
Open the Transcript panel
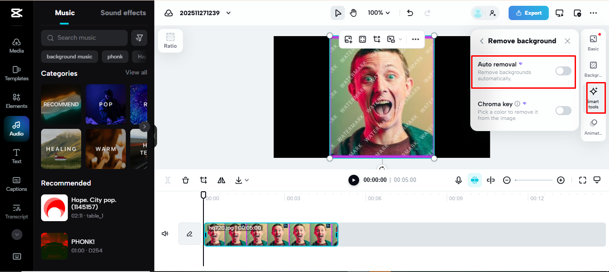coord(16,212)
